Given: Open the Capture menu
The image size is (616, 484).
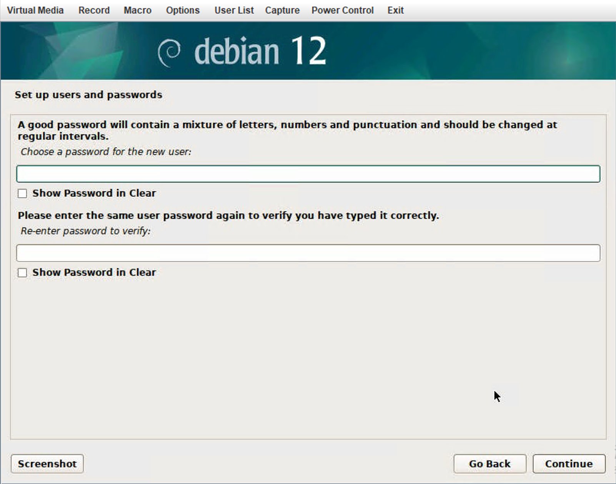Looking at the screenshot, I should (x=282, y=10).
